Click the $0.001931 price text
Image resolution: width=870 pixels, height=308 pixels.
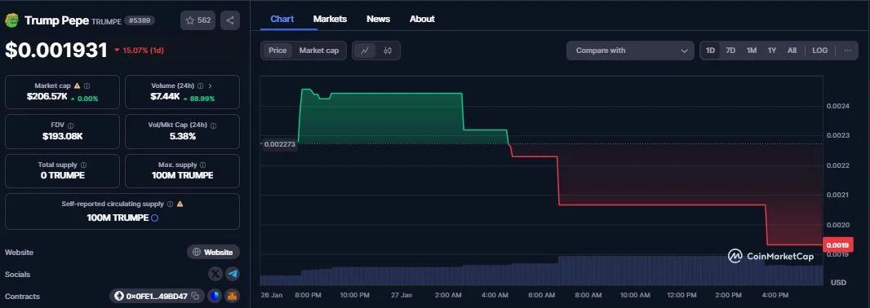(56, 50)
